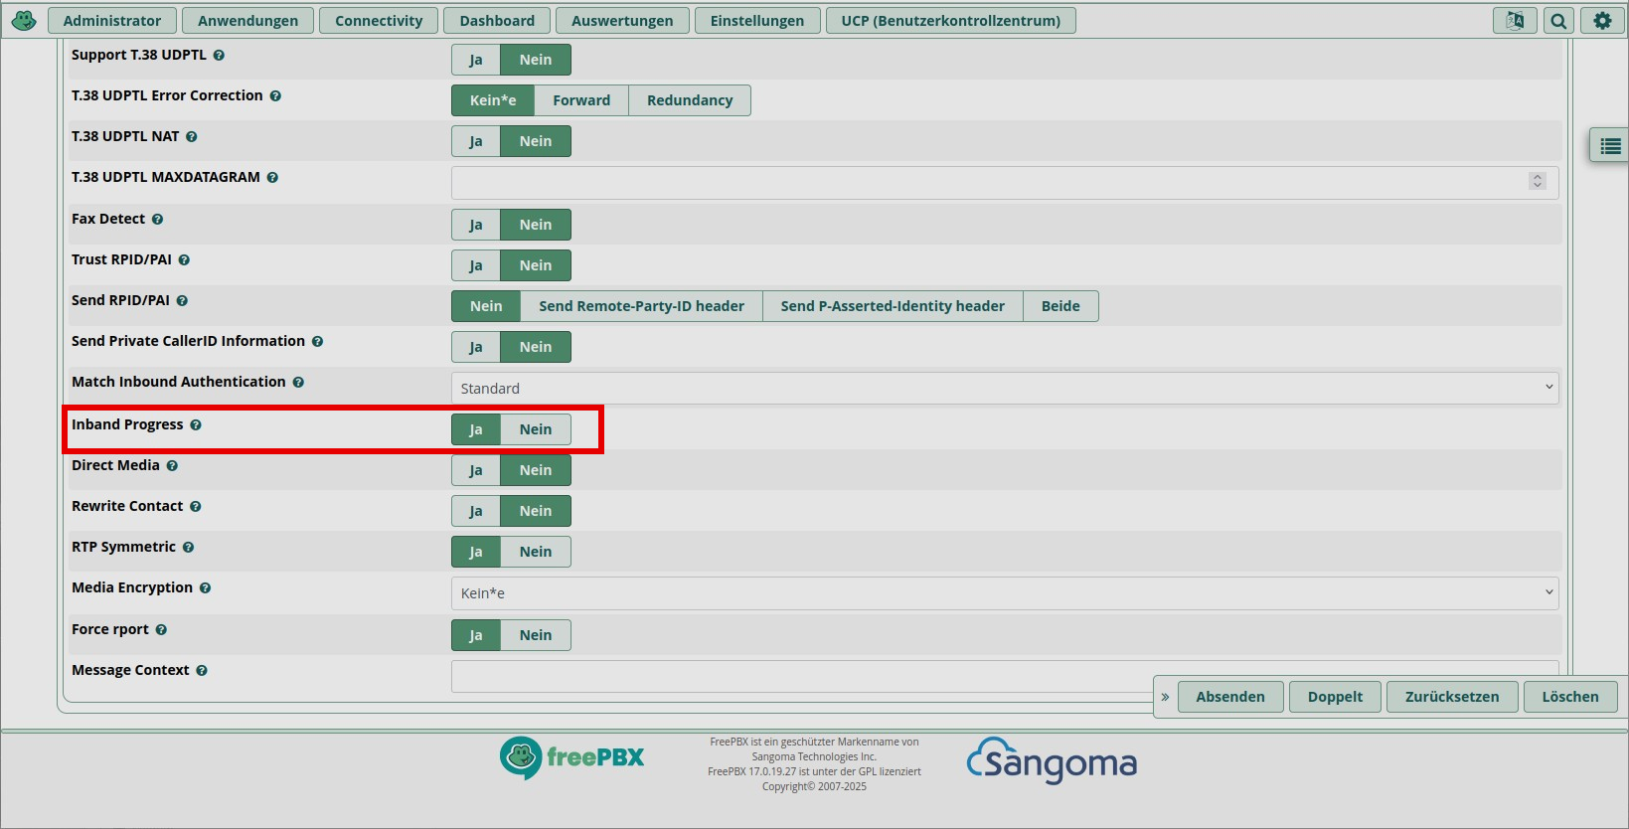Image resolution: width=1629 pixels, height=829 pixels.
Task: Open the Einstellungen menu
Action: click(x=756, y=21)
